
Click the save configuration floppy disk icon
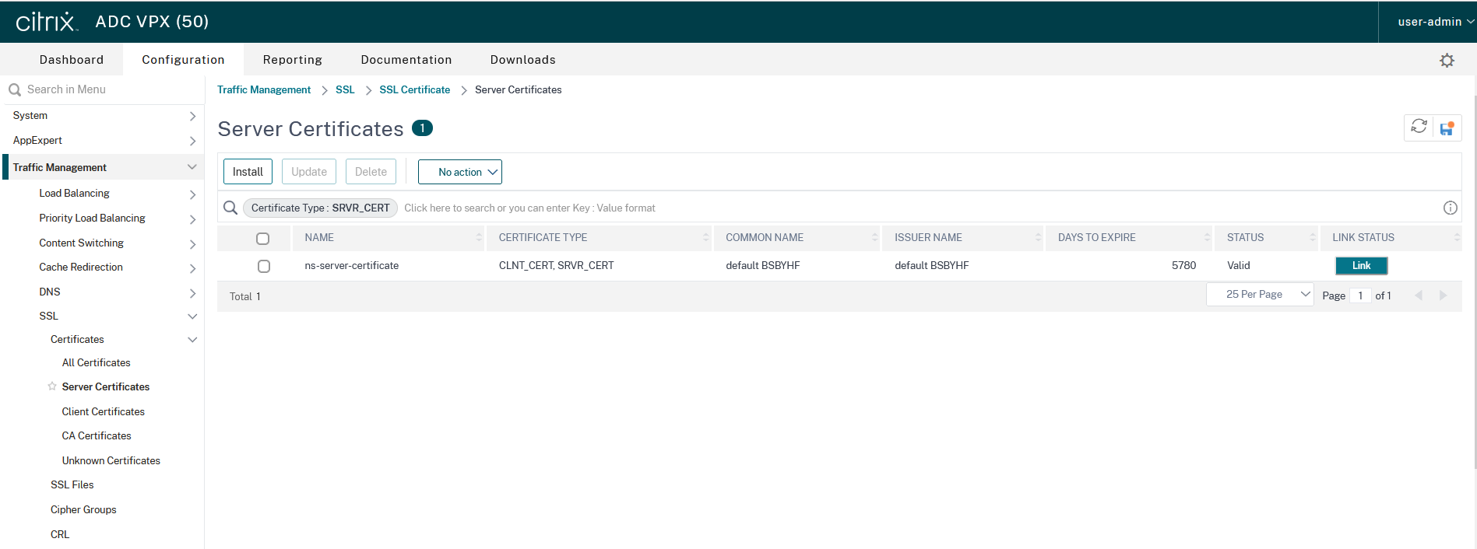(1447, 128)
